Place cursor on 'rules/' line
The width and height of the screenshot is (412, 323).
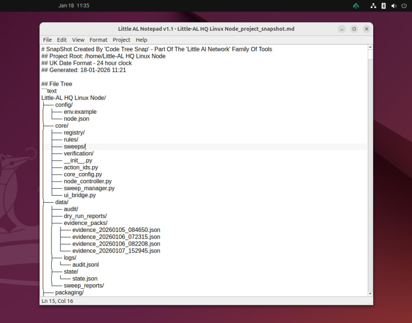71,139
